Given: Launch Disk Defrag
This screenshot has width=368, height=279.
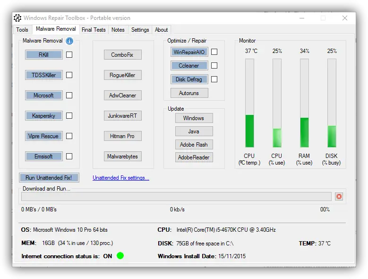Looking at the screenshot, I should (x=189, y=79).
